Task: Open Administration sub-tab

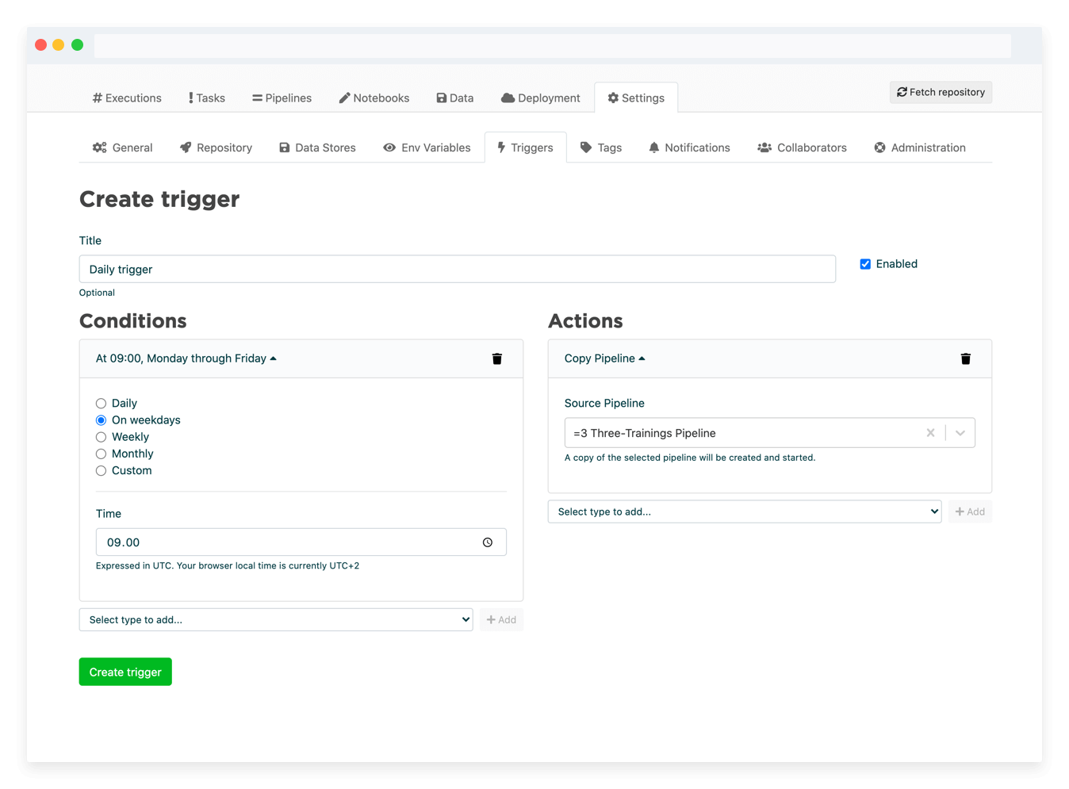Action: point(920,147)
